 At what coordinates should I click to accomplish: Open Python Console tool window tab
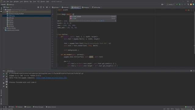(51, 107)
